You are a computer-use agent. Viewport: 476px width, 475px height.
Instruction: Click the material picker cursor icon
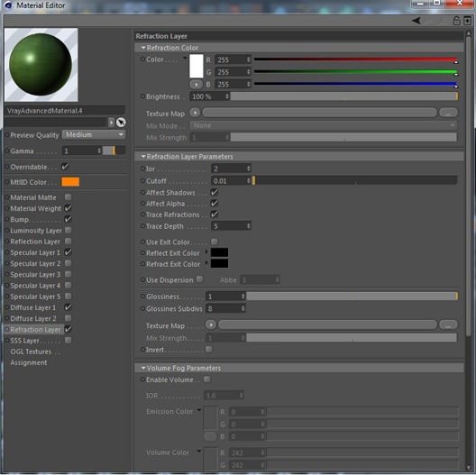(x=121, y=123)
